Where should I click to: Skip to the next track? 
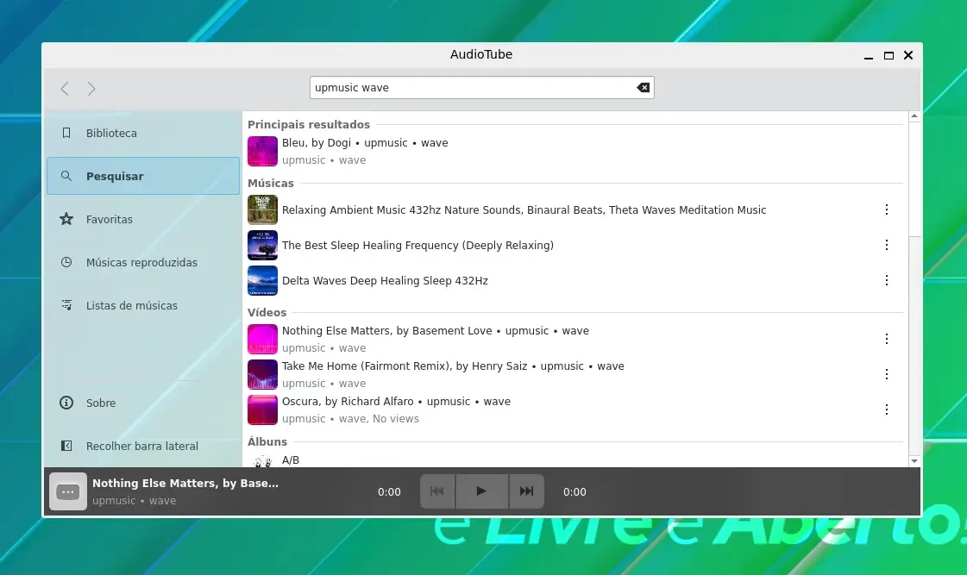click(x=526, y=491)
